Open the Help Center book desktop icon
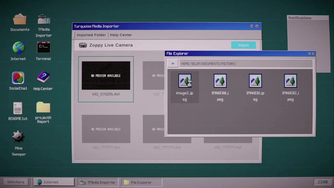 click(x=43, y=81)
